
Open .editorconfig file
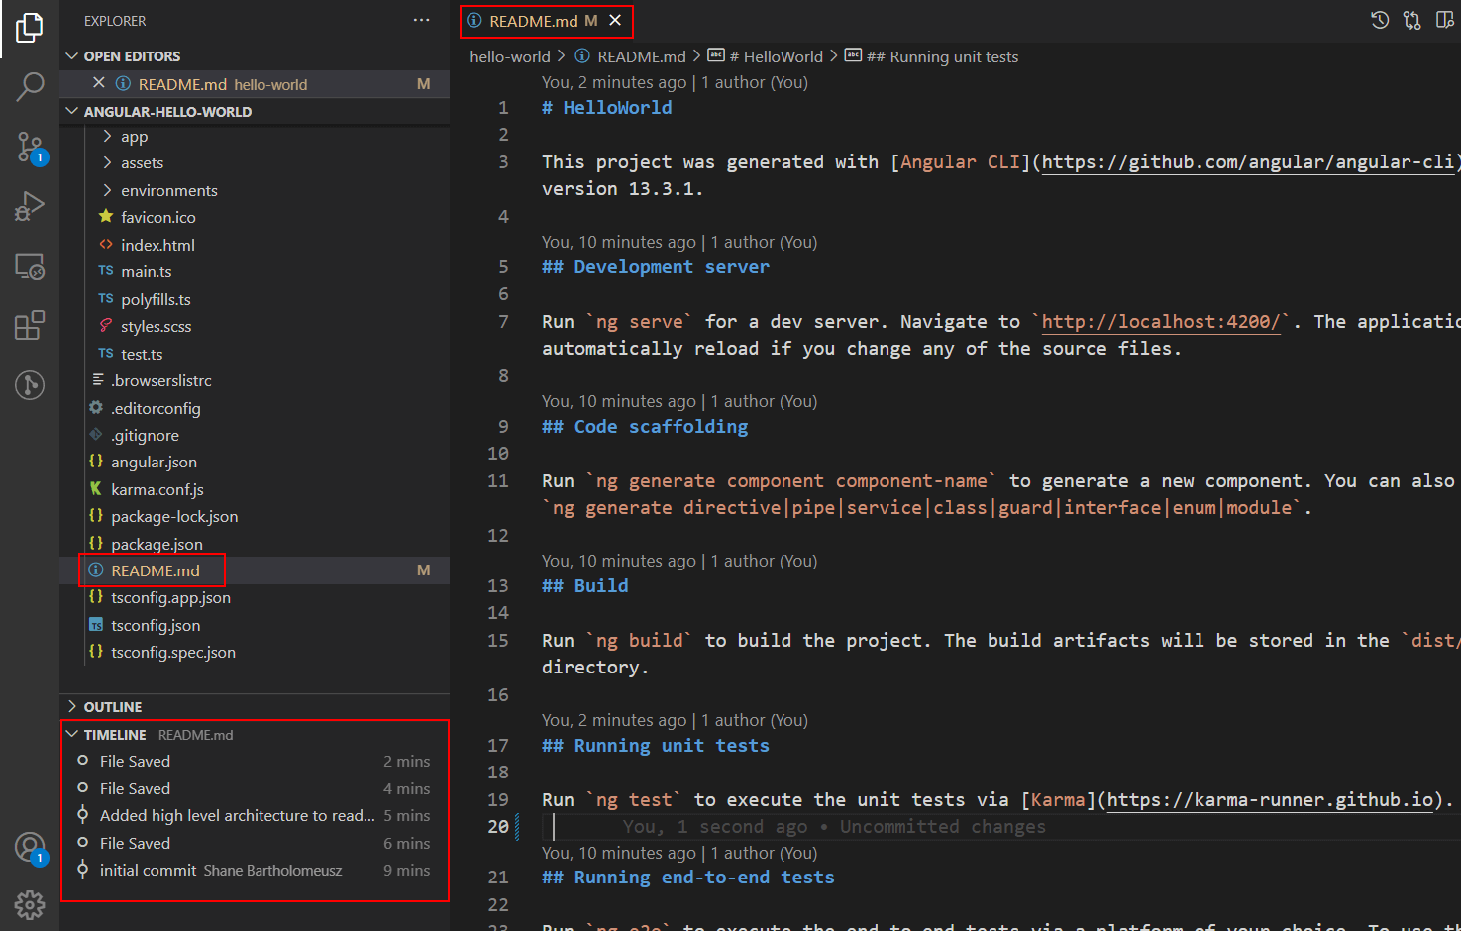156,408
